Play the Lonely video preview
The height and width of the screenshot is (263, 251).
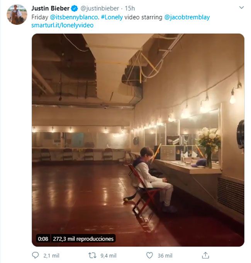(x=138, y=139)
